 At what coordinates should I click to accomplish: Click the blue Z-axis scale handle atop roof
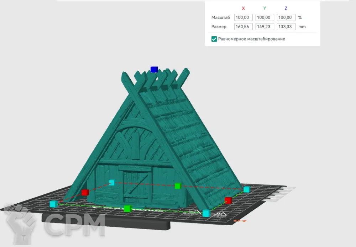coord(154,69)
